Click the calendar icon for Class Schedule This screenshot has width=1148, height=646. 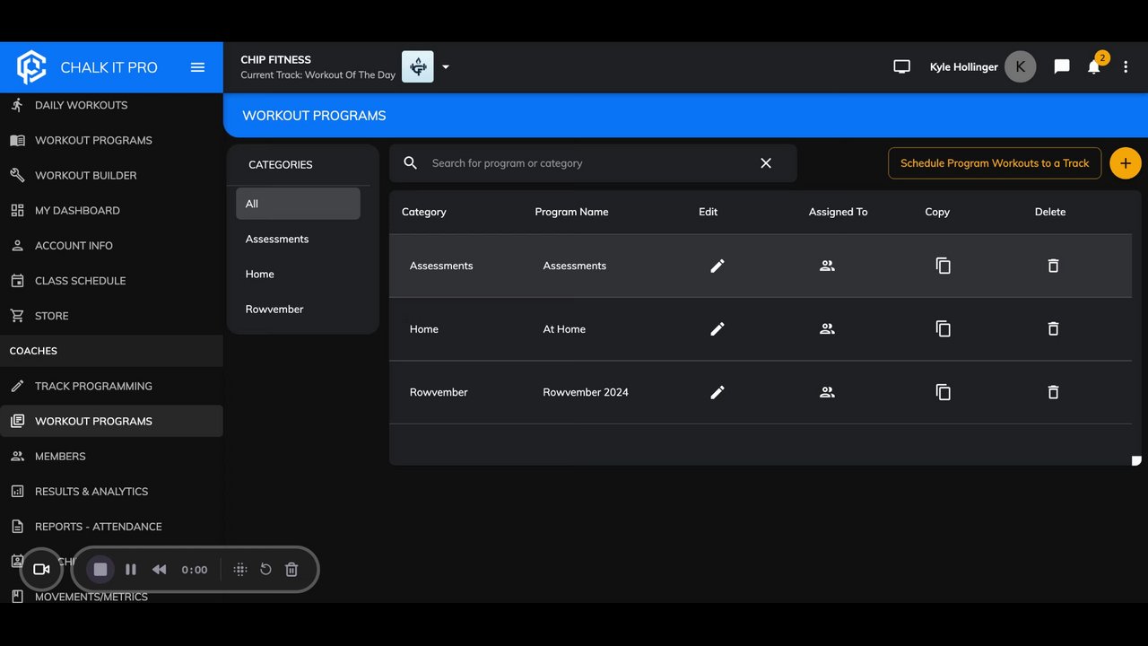coord(17,280)
